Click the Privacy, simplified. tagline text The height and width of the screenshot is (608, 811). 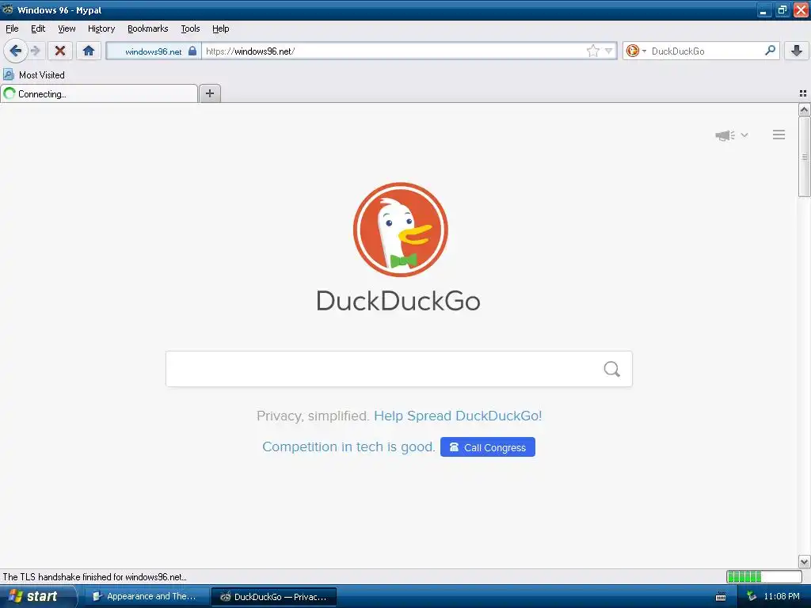pos(313,416)
